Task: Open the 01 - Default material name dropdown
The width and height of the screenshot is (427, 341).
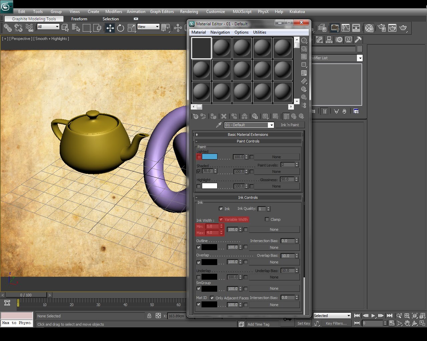Action: 271,125
